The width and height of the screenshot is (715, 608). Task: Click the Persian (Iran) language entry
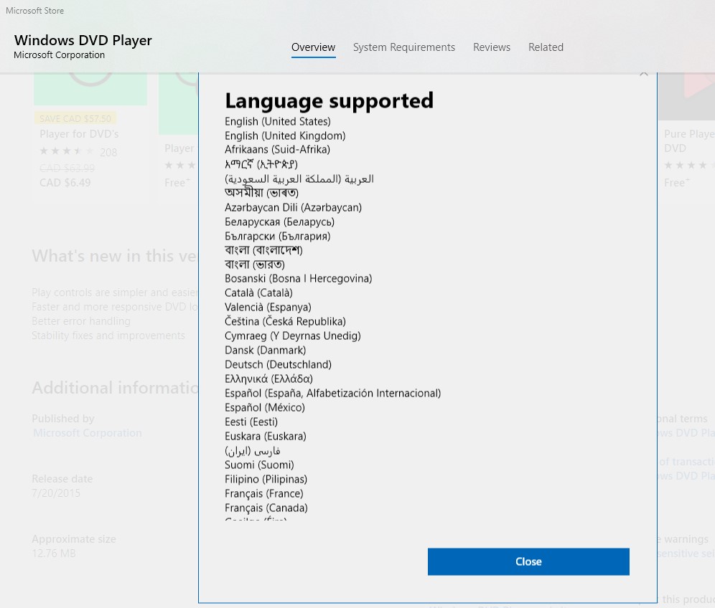[253, 451]
